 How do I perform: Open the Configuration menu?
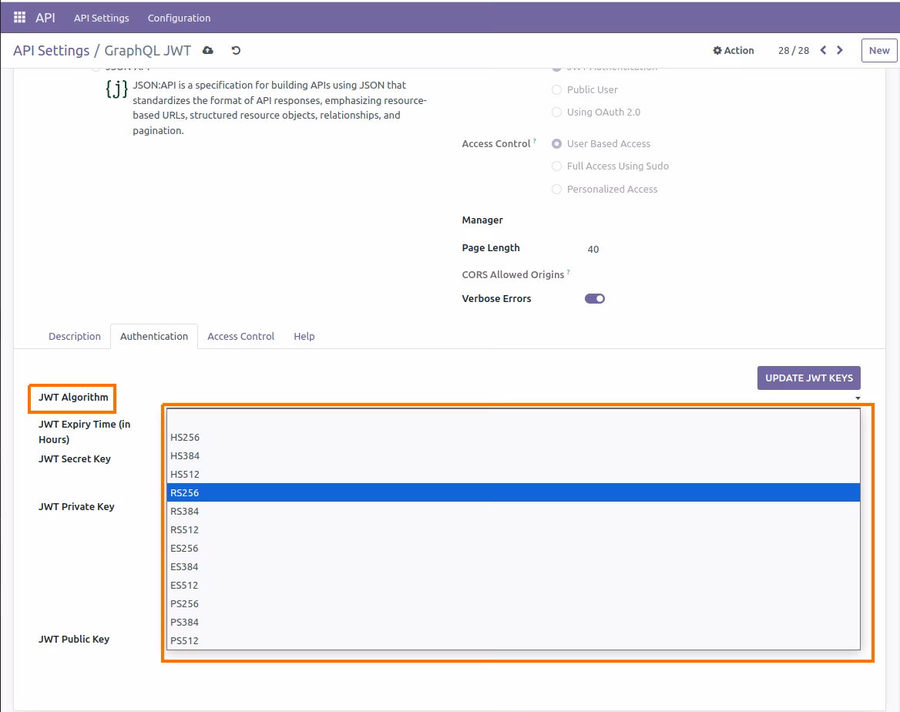tap(179, 18)
